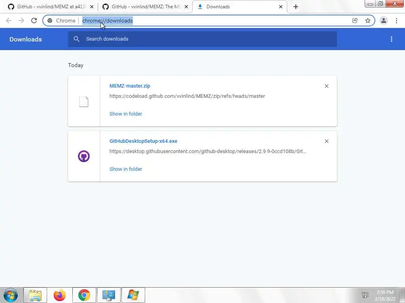The image size is (405, 303).
Task: Remove GitHubDesktopSetup-x64.exe from the list
Action: [x=326, y=141]
